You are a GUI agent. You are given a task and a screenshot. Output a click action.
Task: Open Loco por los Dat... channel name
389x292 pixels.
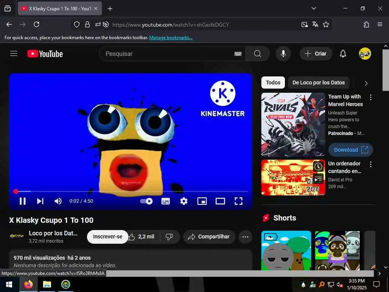[53, 233]
